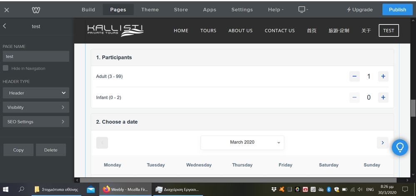Open the Store tab
The height and width of the screenshot is (196, 416).
[181, 10]
